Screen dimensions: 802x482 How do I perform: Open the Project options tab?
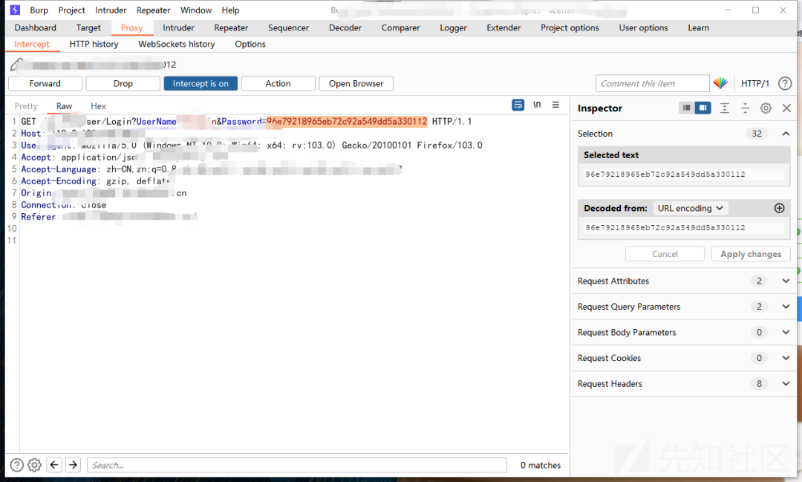(570, 27)
